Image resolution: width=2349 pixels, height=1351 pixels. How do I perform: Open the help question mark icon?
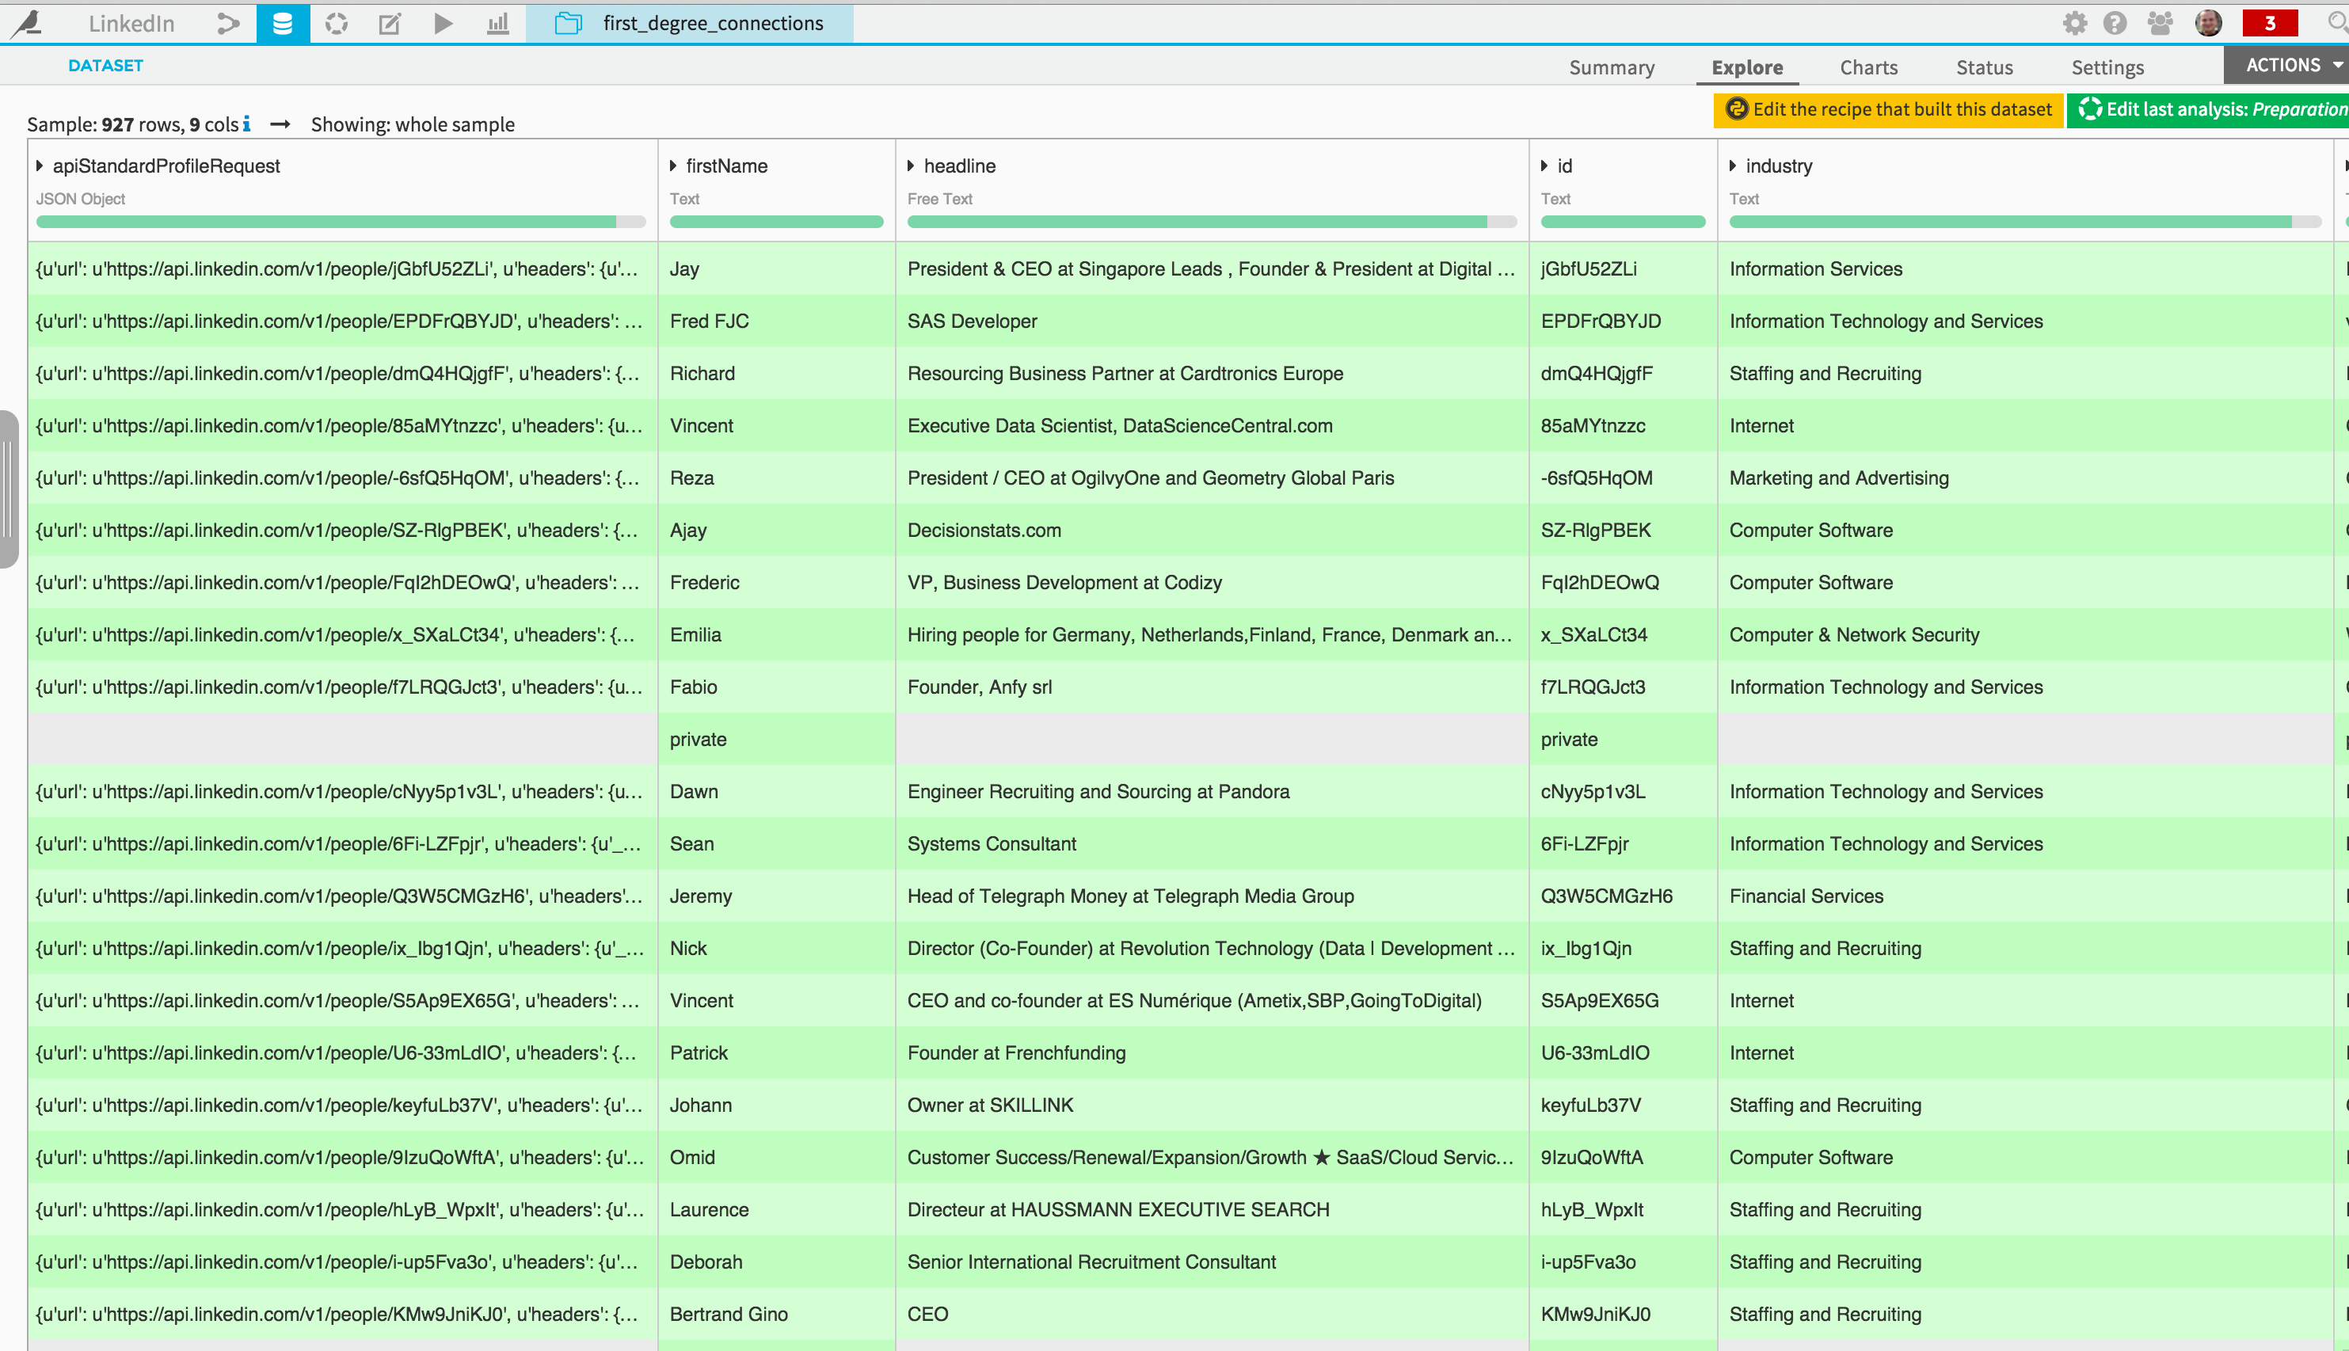click(x=2115, y=23)
